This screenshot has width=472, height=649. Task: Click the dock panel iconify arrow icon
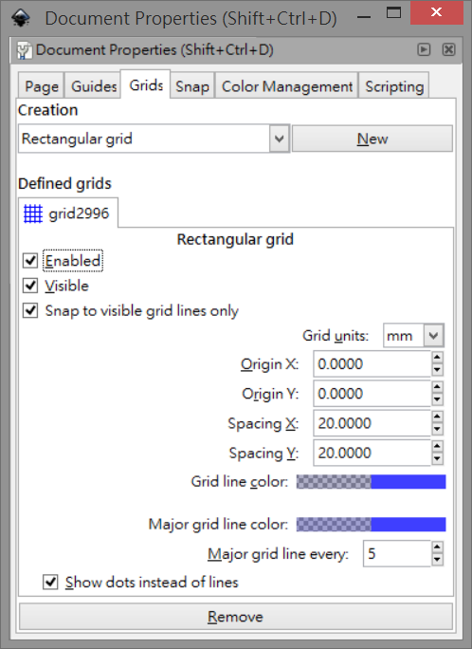[x=424, y=49]
